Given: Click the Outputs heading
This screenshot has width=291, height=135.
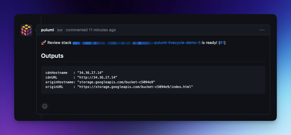Looking at the screenshot, I should [52, 56].
